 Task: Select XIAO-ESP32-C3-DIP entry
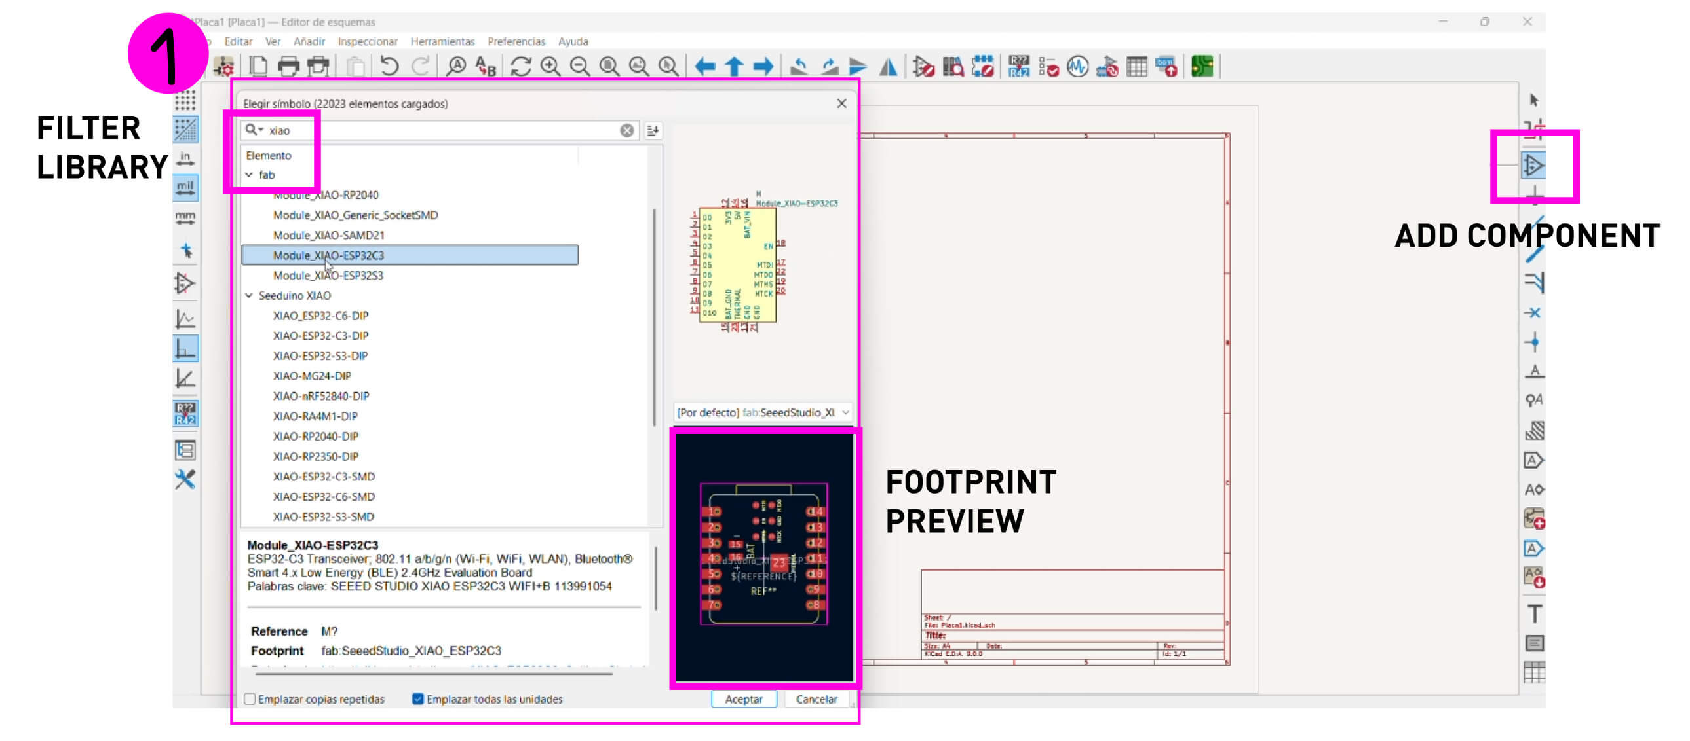click(x=321, y=335)
